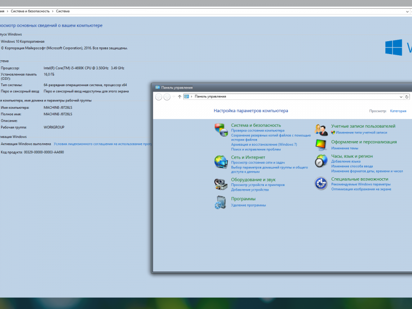Click Control Panel address bar folder icon

coord(186,97)
